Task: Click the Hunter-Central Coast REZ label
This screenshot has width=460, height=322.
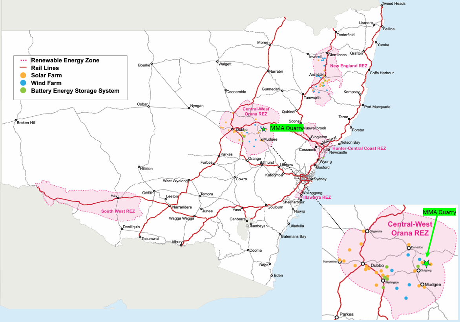Action: [x=359, y=148]
